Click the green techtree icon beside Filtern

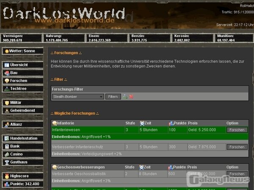125,97
